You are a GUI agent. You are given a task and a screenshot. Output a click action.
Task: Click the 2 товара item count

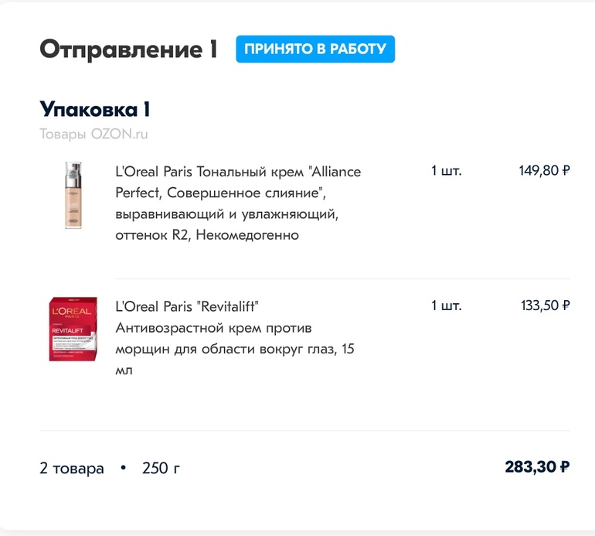(x=72, y=468)
